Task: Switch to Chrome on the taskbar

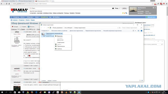Action: (28, 92)
